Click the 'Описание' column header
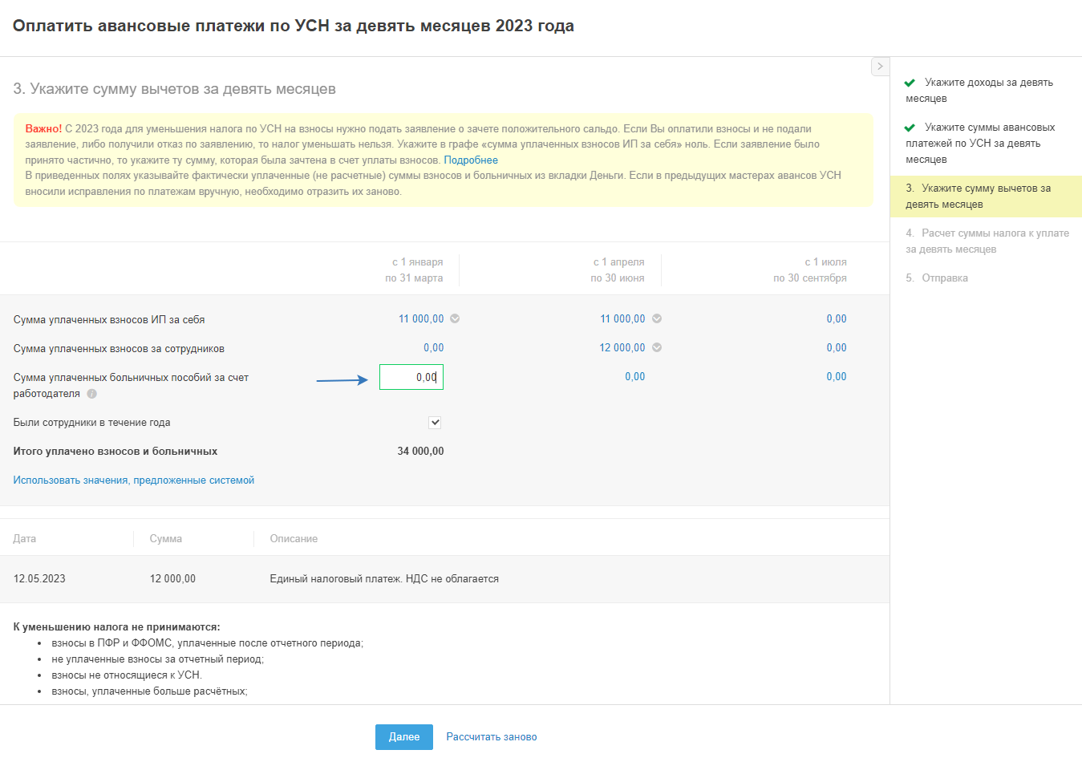Viewport: 1082px width, 758px height. coord(294,539)
